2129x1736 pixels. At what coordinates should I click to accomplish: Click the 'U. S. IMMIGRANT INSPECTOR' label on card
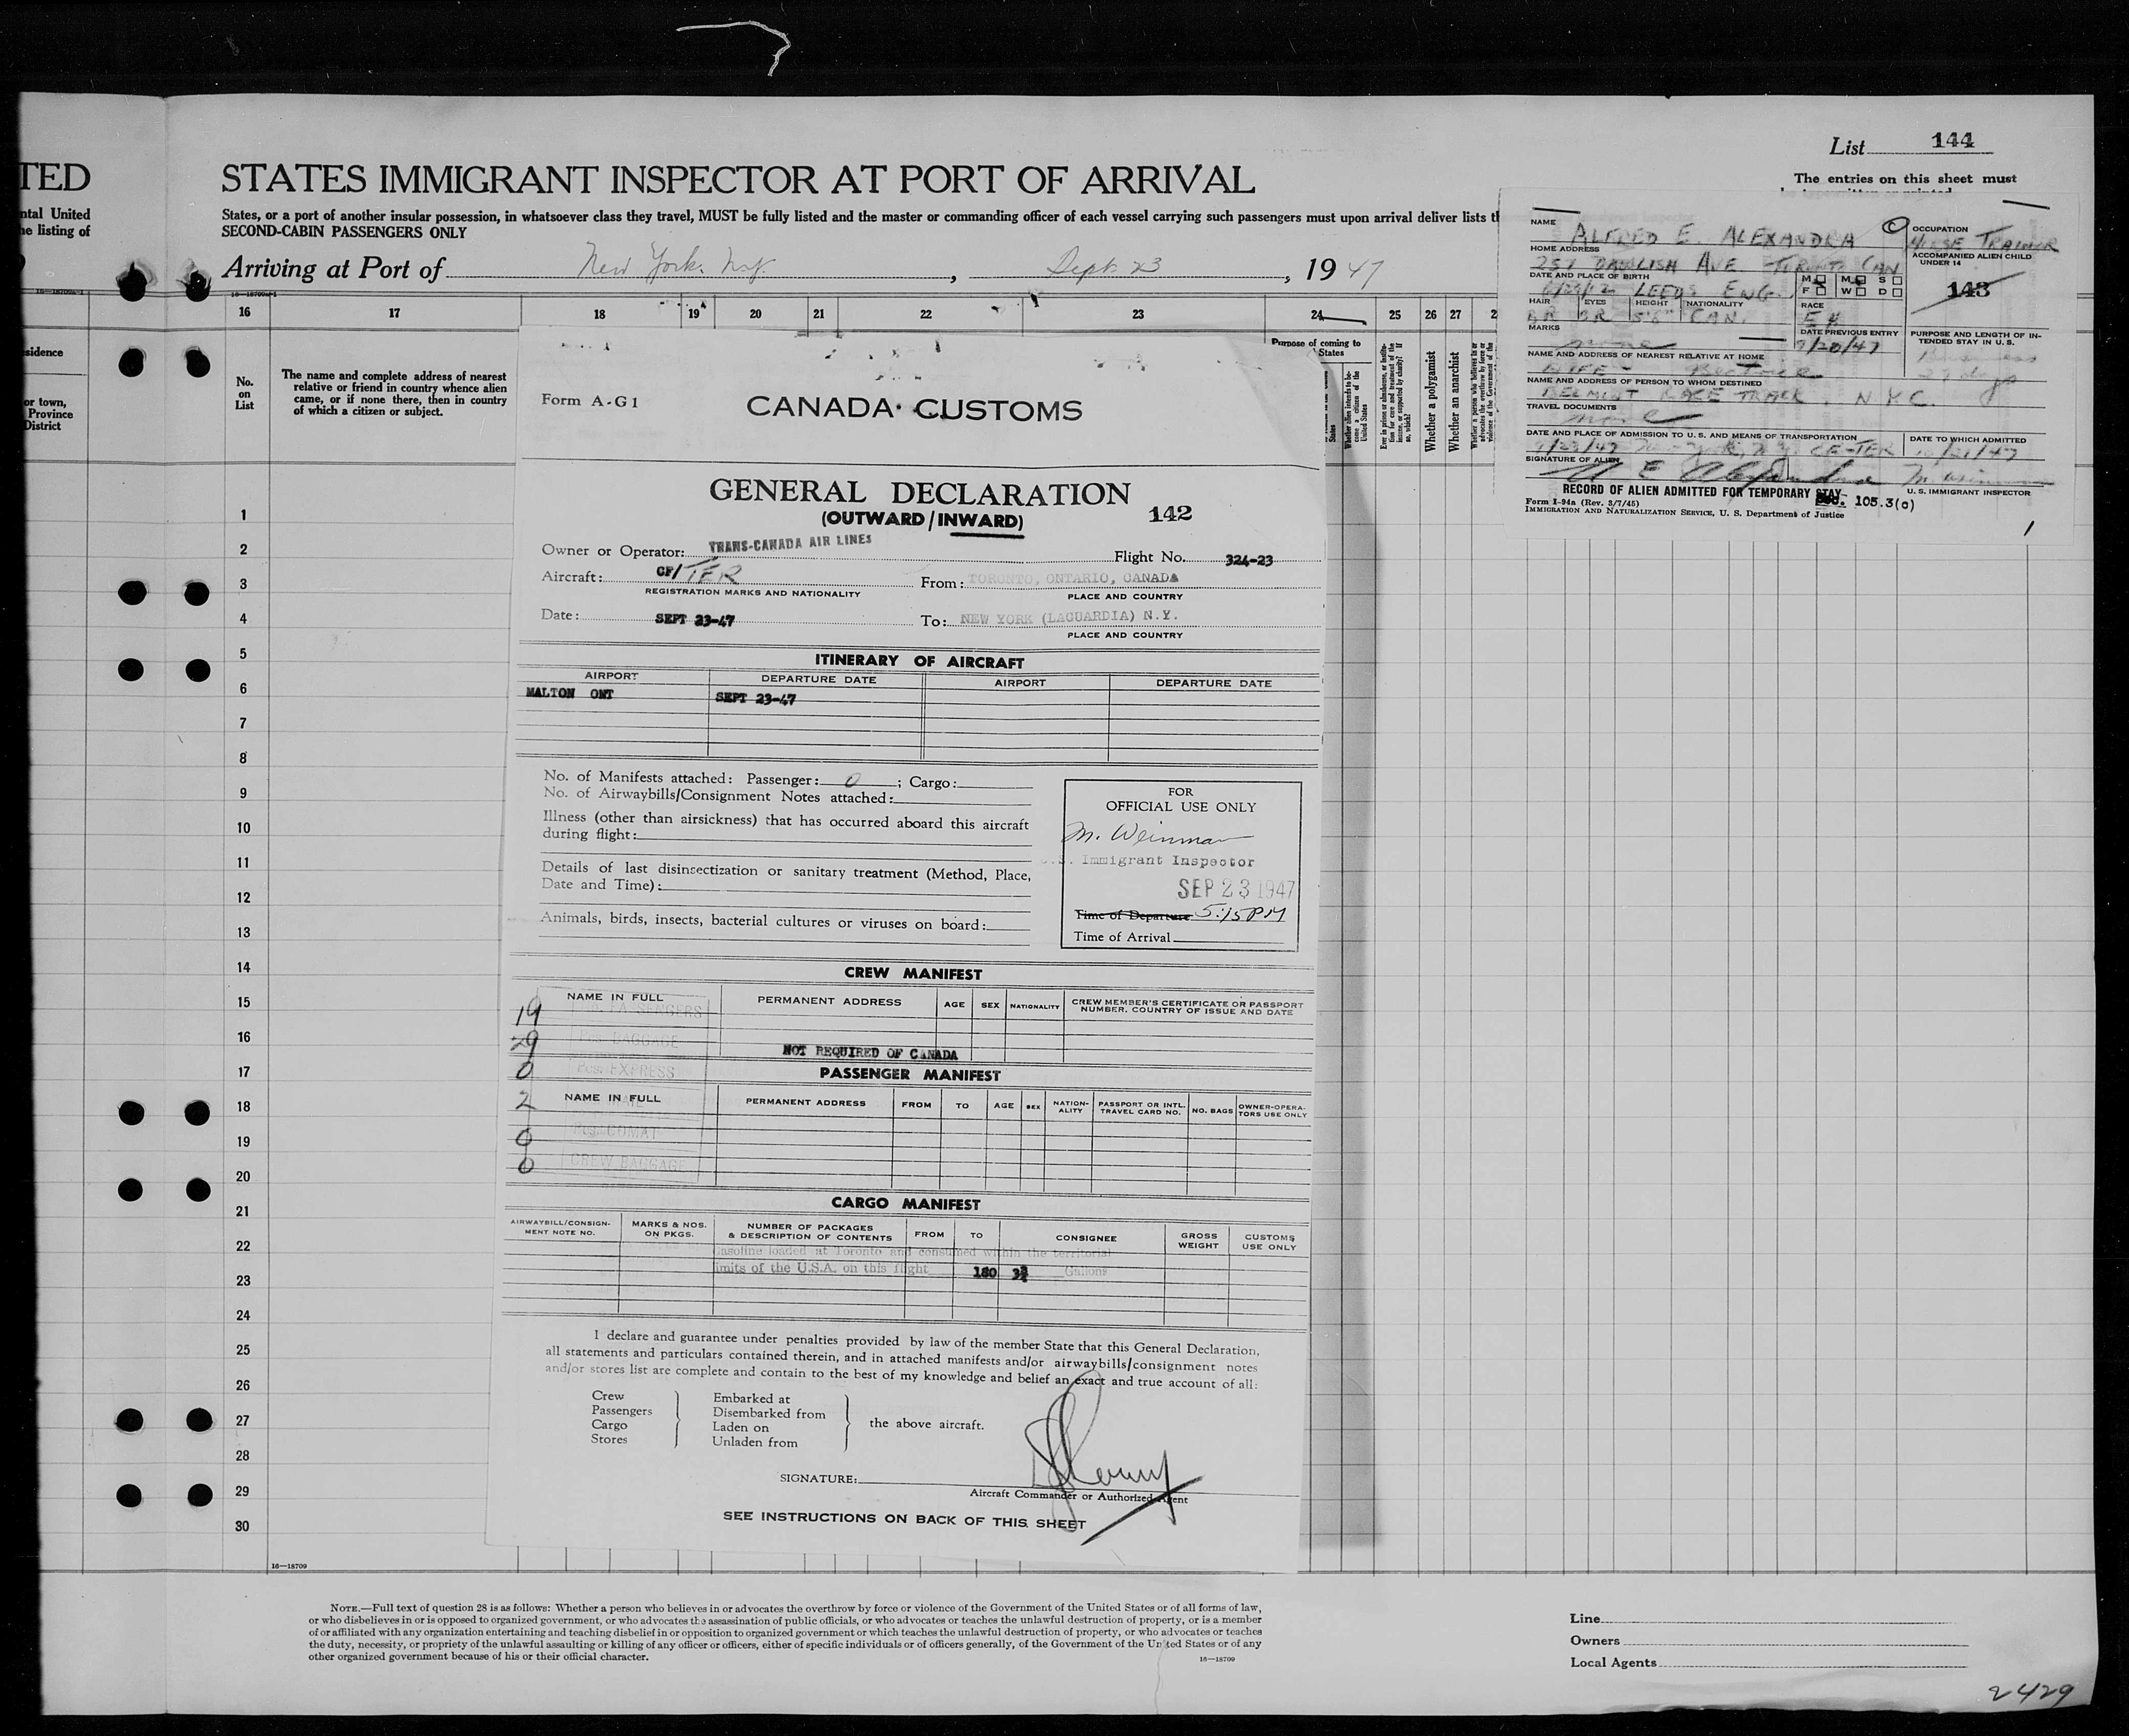(1969, 492)
